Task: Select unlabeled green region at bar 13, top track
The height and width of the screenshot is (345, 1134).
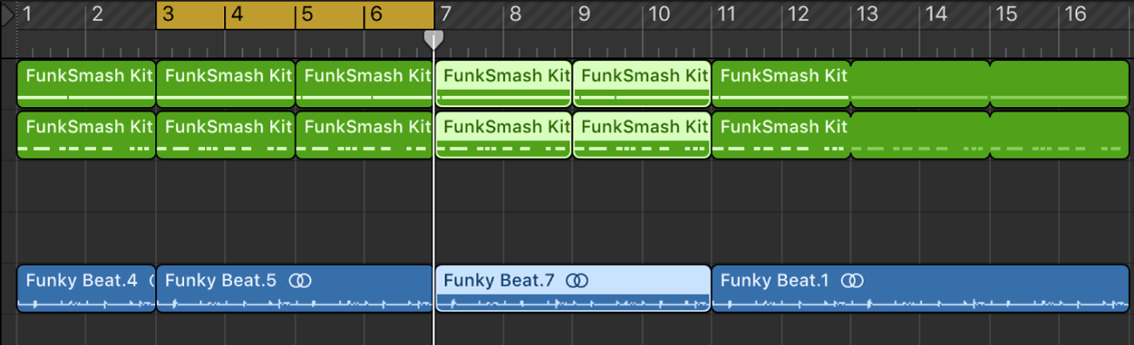Action: point(920,85)
